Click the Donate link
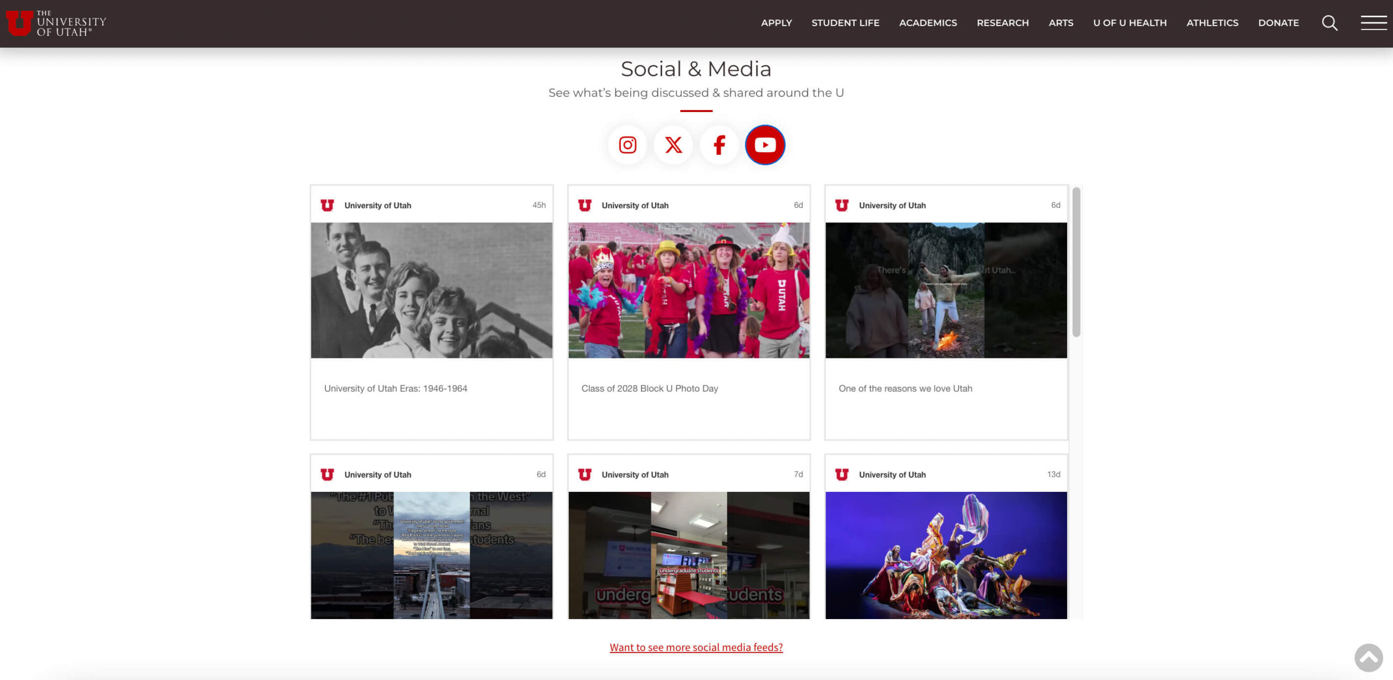 [1278, 23]
